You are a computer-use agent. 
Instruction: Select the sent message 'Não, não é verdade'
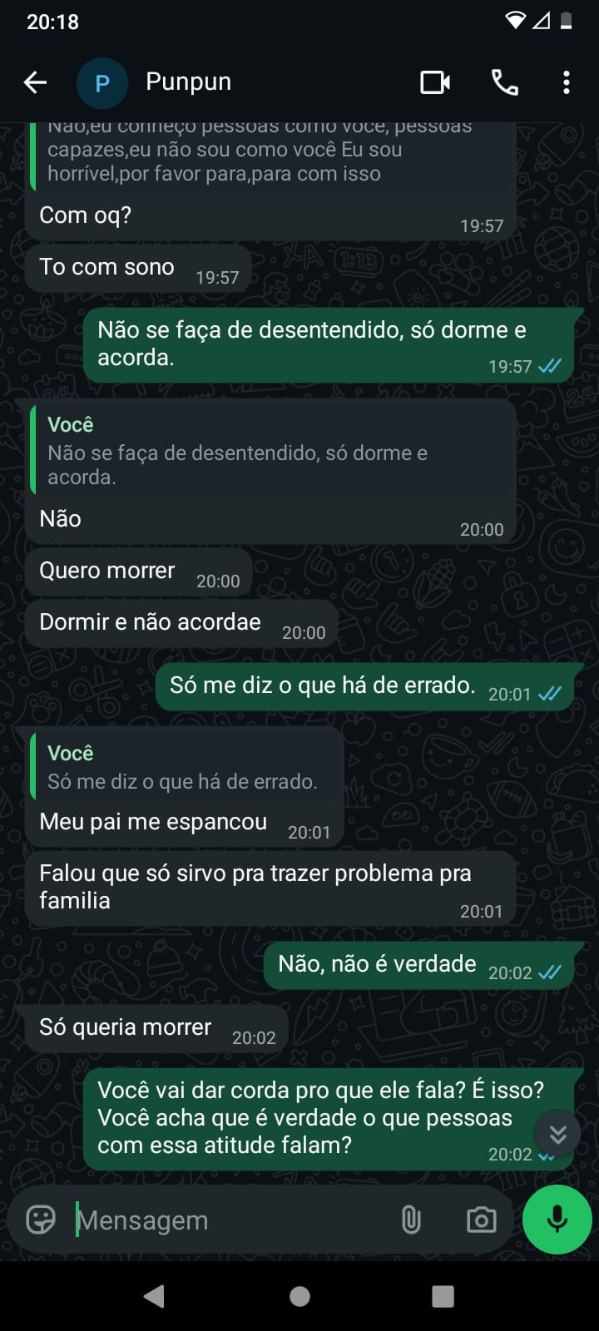(378, 964)
